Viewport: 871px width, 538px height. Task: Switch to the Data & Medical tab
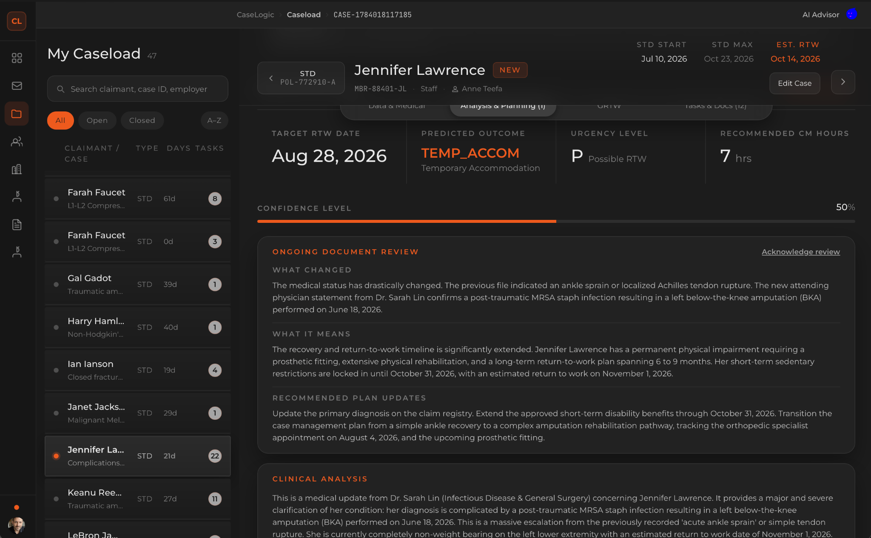[397, 106]
